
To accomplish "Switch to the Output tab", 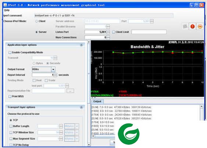I will (x=97, y=101).
